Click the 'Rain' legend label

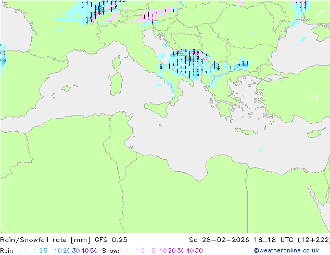click(7, 251)
